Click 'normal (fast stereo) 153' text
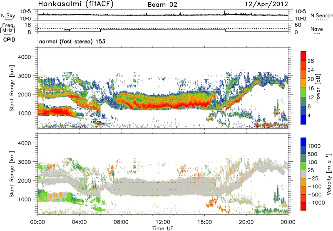This screenshot has height=231, width=333. click(72, 41)
